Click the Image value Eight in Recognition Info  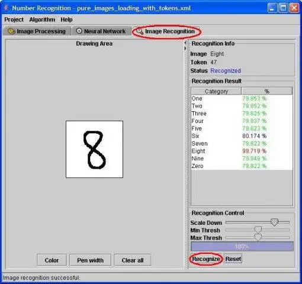(x=217, y=54)
